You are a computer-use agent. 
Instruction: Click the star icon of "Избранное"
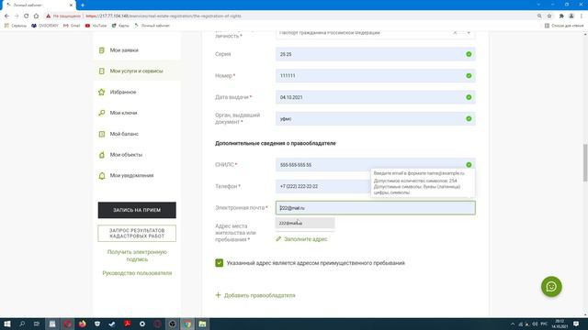tap(102, 92)
